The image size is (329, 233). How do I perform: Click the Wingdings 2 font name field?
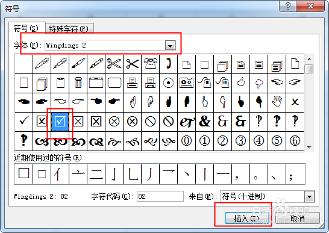105,46
